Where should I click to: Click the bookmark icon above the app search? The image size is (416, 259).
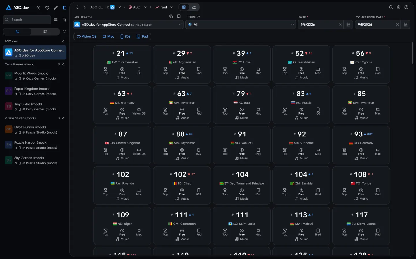(x=179, y=16)
